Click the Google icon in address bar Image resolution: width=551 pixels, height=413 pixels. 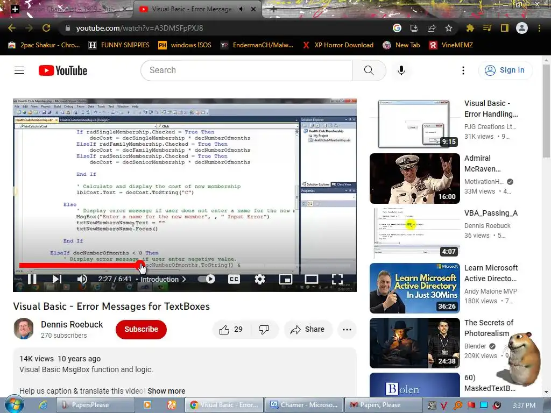(x=397, y=28)
